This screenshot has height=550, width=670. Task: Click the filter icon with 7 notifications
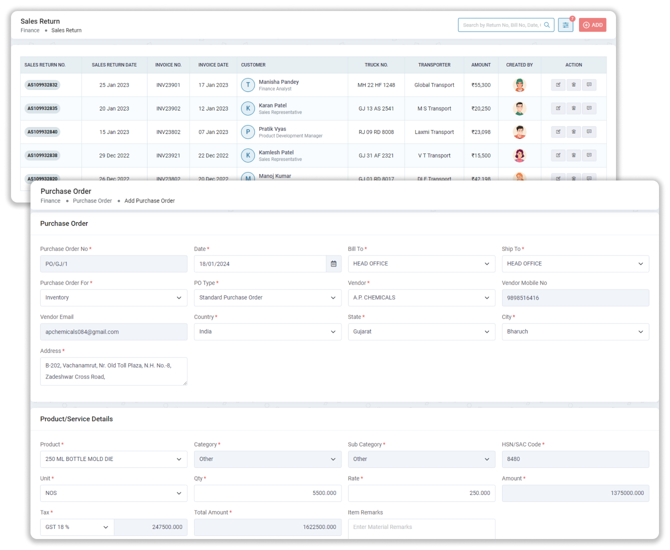565,24
